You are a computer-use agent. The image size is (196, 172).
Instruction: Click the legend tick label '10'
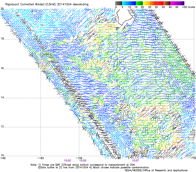tap(129, 7)
